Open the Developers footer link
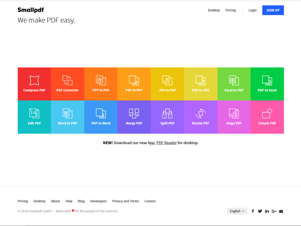This screenshot has height=226, width=301. [98, 201]
